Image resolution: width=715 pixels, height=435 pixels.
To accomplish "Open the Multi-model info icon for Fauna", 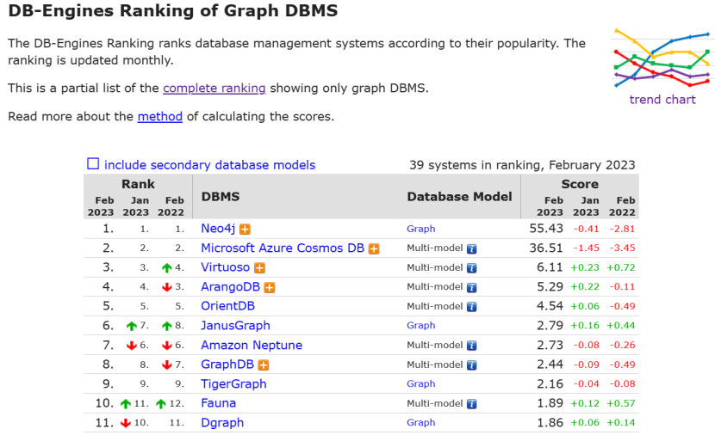I will [x=472, y=404].
